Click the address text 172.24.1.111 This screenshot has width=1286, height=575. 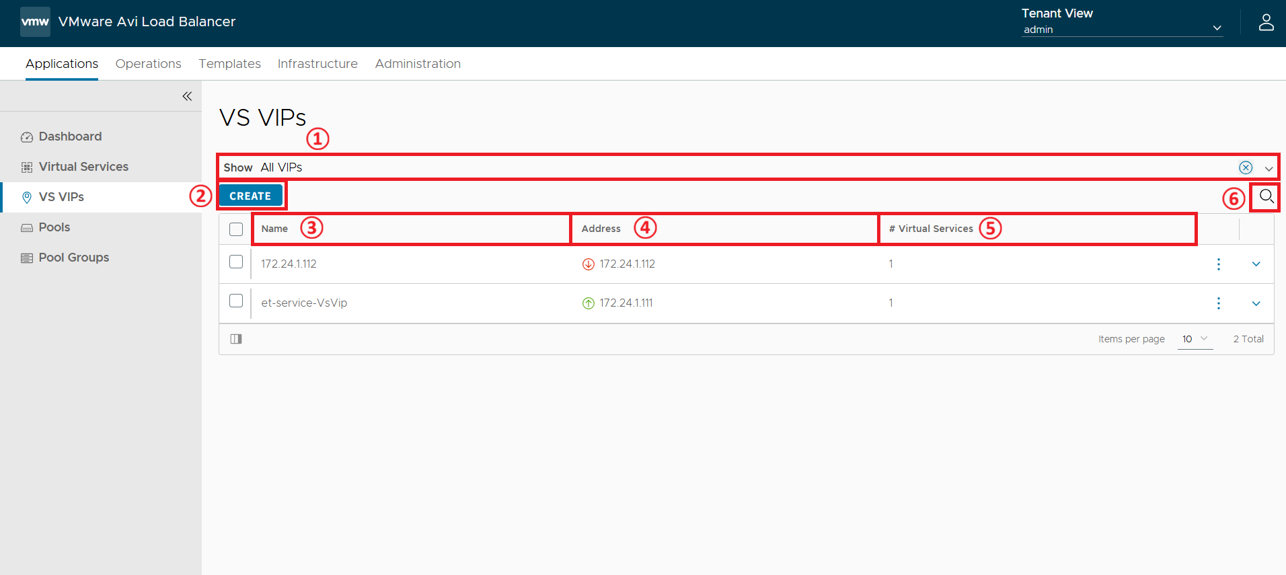pyautogui.click(x=626, y=303)
